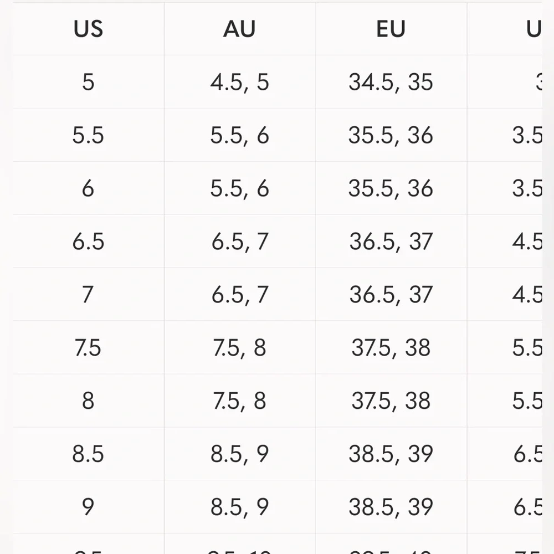Click the US size 7 cell
This screenshot has height=554, width=554.
coord(88,295)
